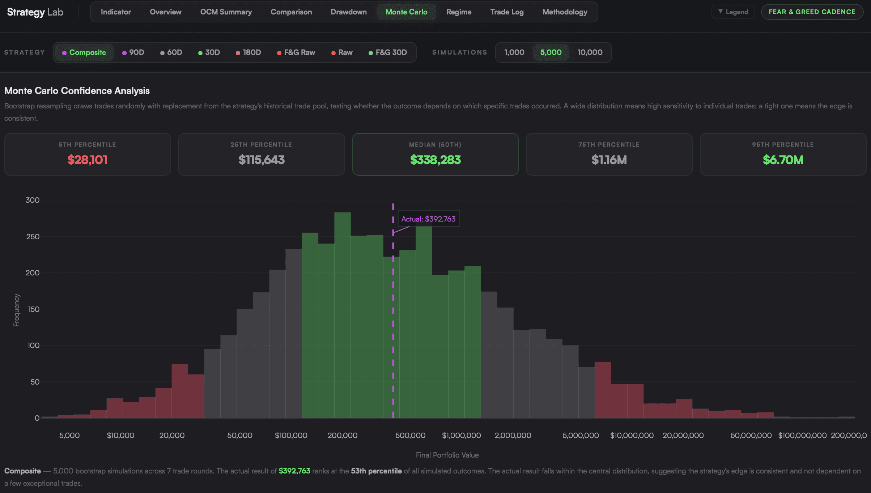
Task: Select the Raw strategy option
Action: (x=342, y=52)
